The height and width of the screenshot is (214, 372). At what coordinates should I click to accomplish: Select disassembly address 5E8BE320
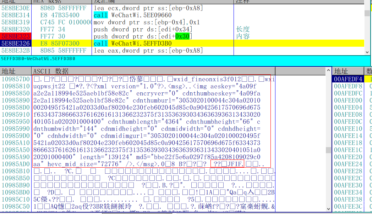(16, 29)
